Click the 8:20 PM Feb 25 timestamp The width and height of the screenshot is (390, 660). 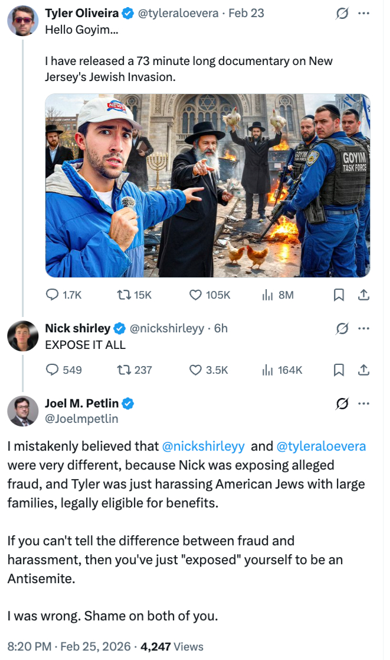pyautogui.click(x=68, y=646)
